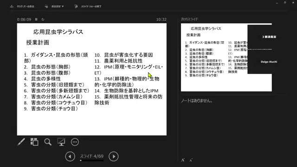The image size is (297, 167).
Task: Click item 4 昆虫の多様性
Action: (42, 79)
